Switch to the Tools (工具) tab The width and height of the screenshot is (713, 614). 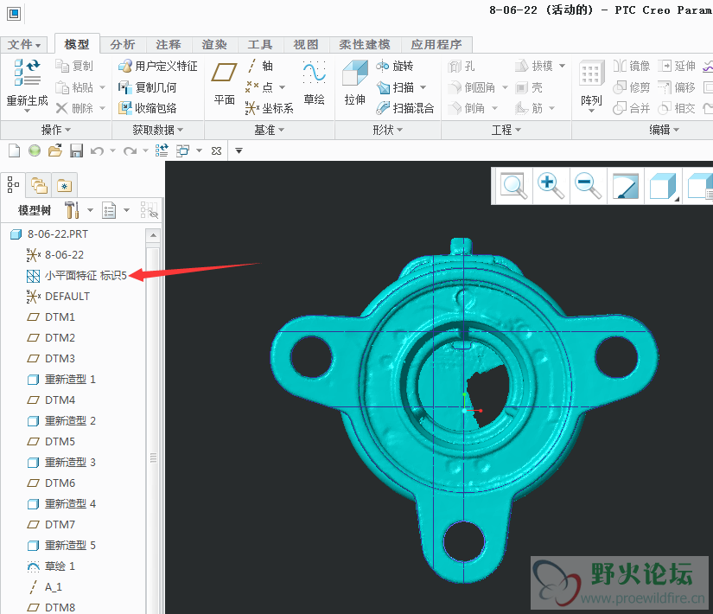pos(260,45)
